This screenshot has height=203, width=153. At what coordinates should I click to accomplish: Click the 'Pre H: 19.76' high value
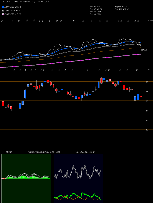[x=96, y=9]
